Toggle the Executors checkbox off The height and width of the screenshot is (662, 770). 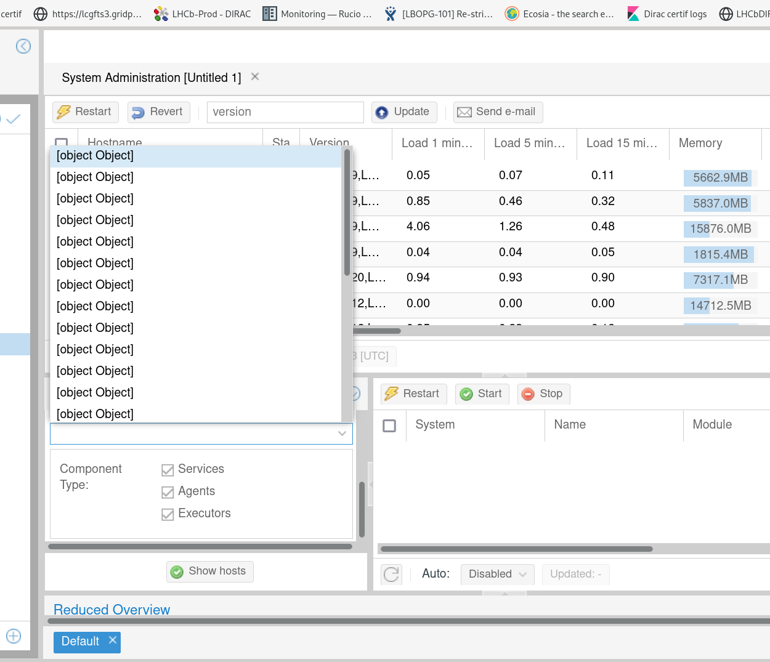click(x=168, y=513)
